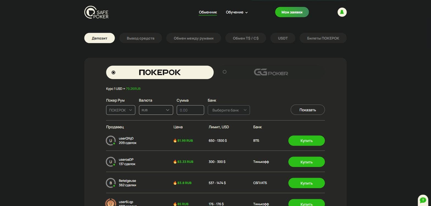Buy from userQYqD via ВТБ
The height and width of the screenshot is (206, 431).
click(x=306, y=141)
